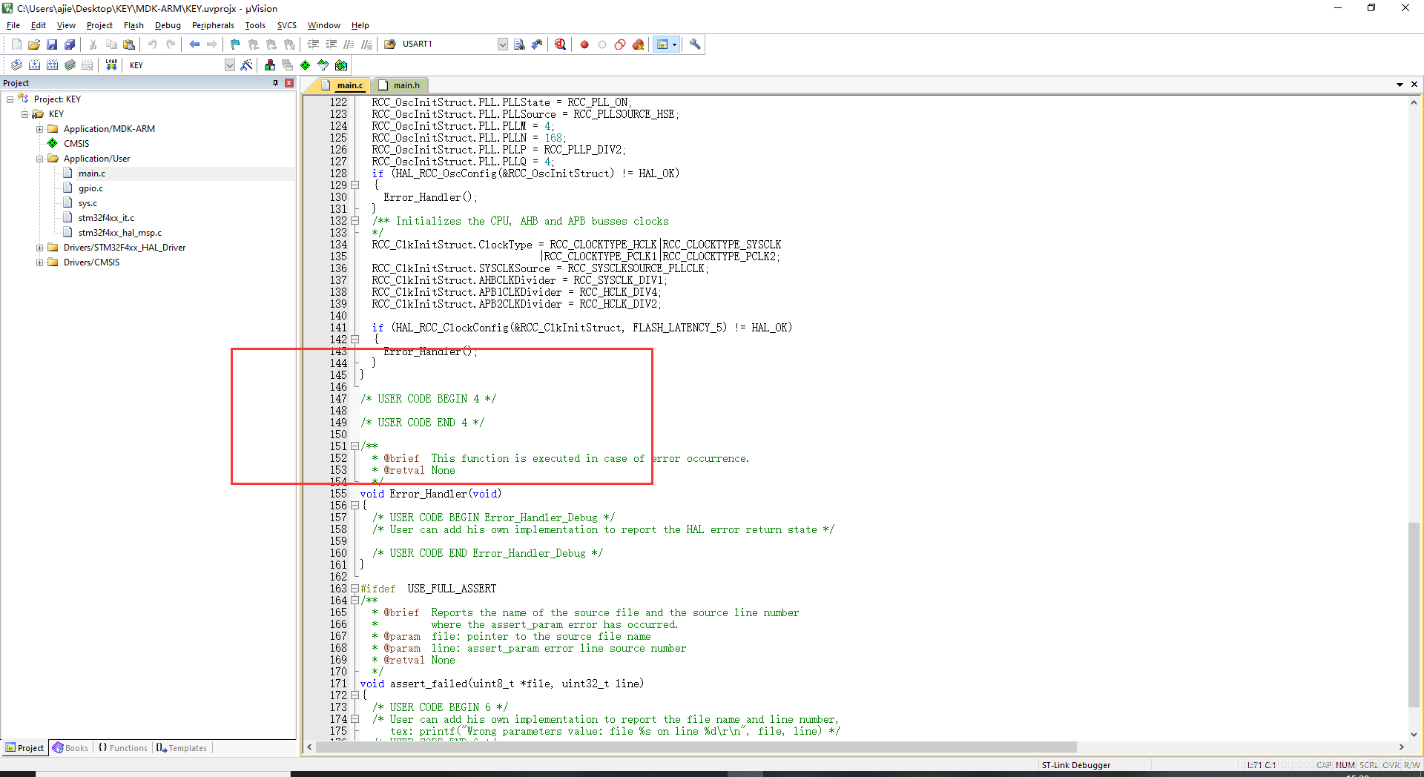Open Manage Project Items icon
The width and height of the screenshot is (1424, 777).
pyautogui.click(x=269, y=65)
